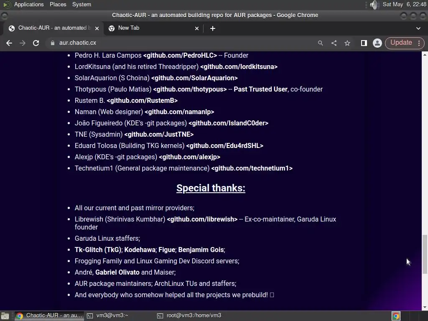Image resolution: width=428 pixels, height=321 pixels.
Task: Open the side panel icon
Action: pos(364,43)
